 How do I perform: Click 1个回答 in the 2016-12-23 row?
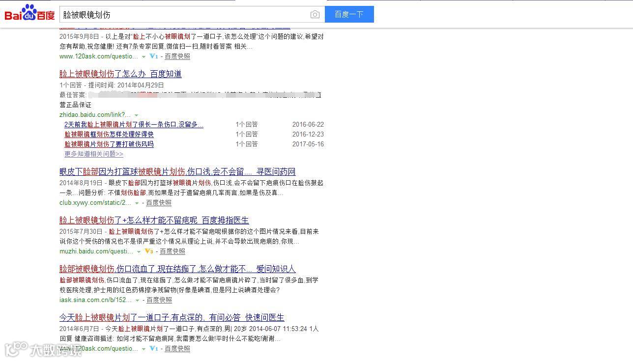pos(247,134)
